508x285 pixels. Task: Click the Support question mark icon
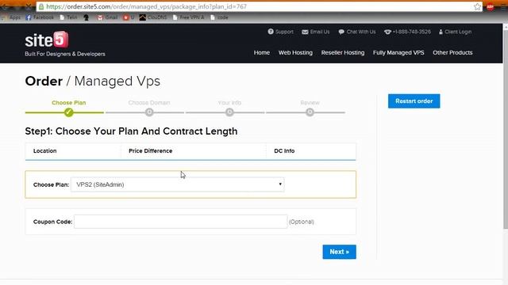pos(271,32)
